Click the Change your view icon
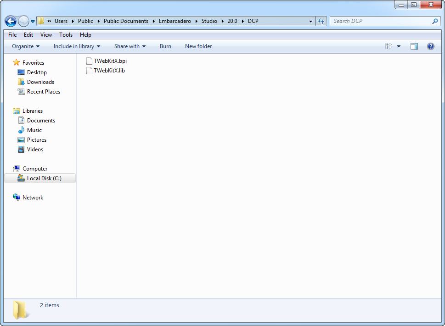Viewport: 445px width, 326px height. [x=389, y=46]
